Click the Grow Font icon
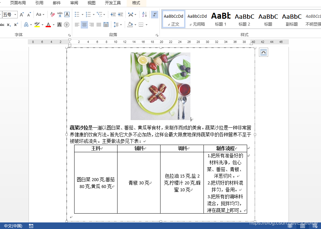 [22, 14]
